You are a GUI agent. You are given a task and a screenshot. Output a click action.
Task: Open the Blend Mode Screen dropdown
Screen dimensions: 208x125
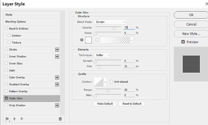tap(110, 22)
